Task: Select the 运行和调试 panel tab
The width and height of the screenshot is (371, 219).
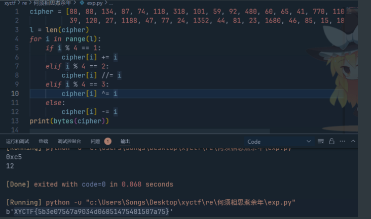Action: tap(18, 142)
